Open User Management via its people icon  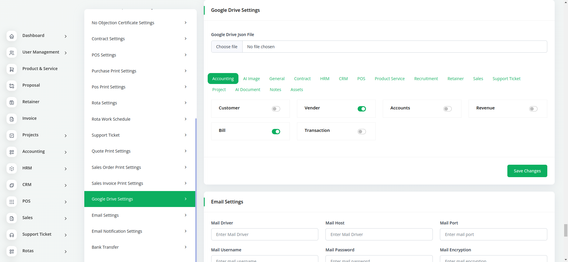[12, 53]
